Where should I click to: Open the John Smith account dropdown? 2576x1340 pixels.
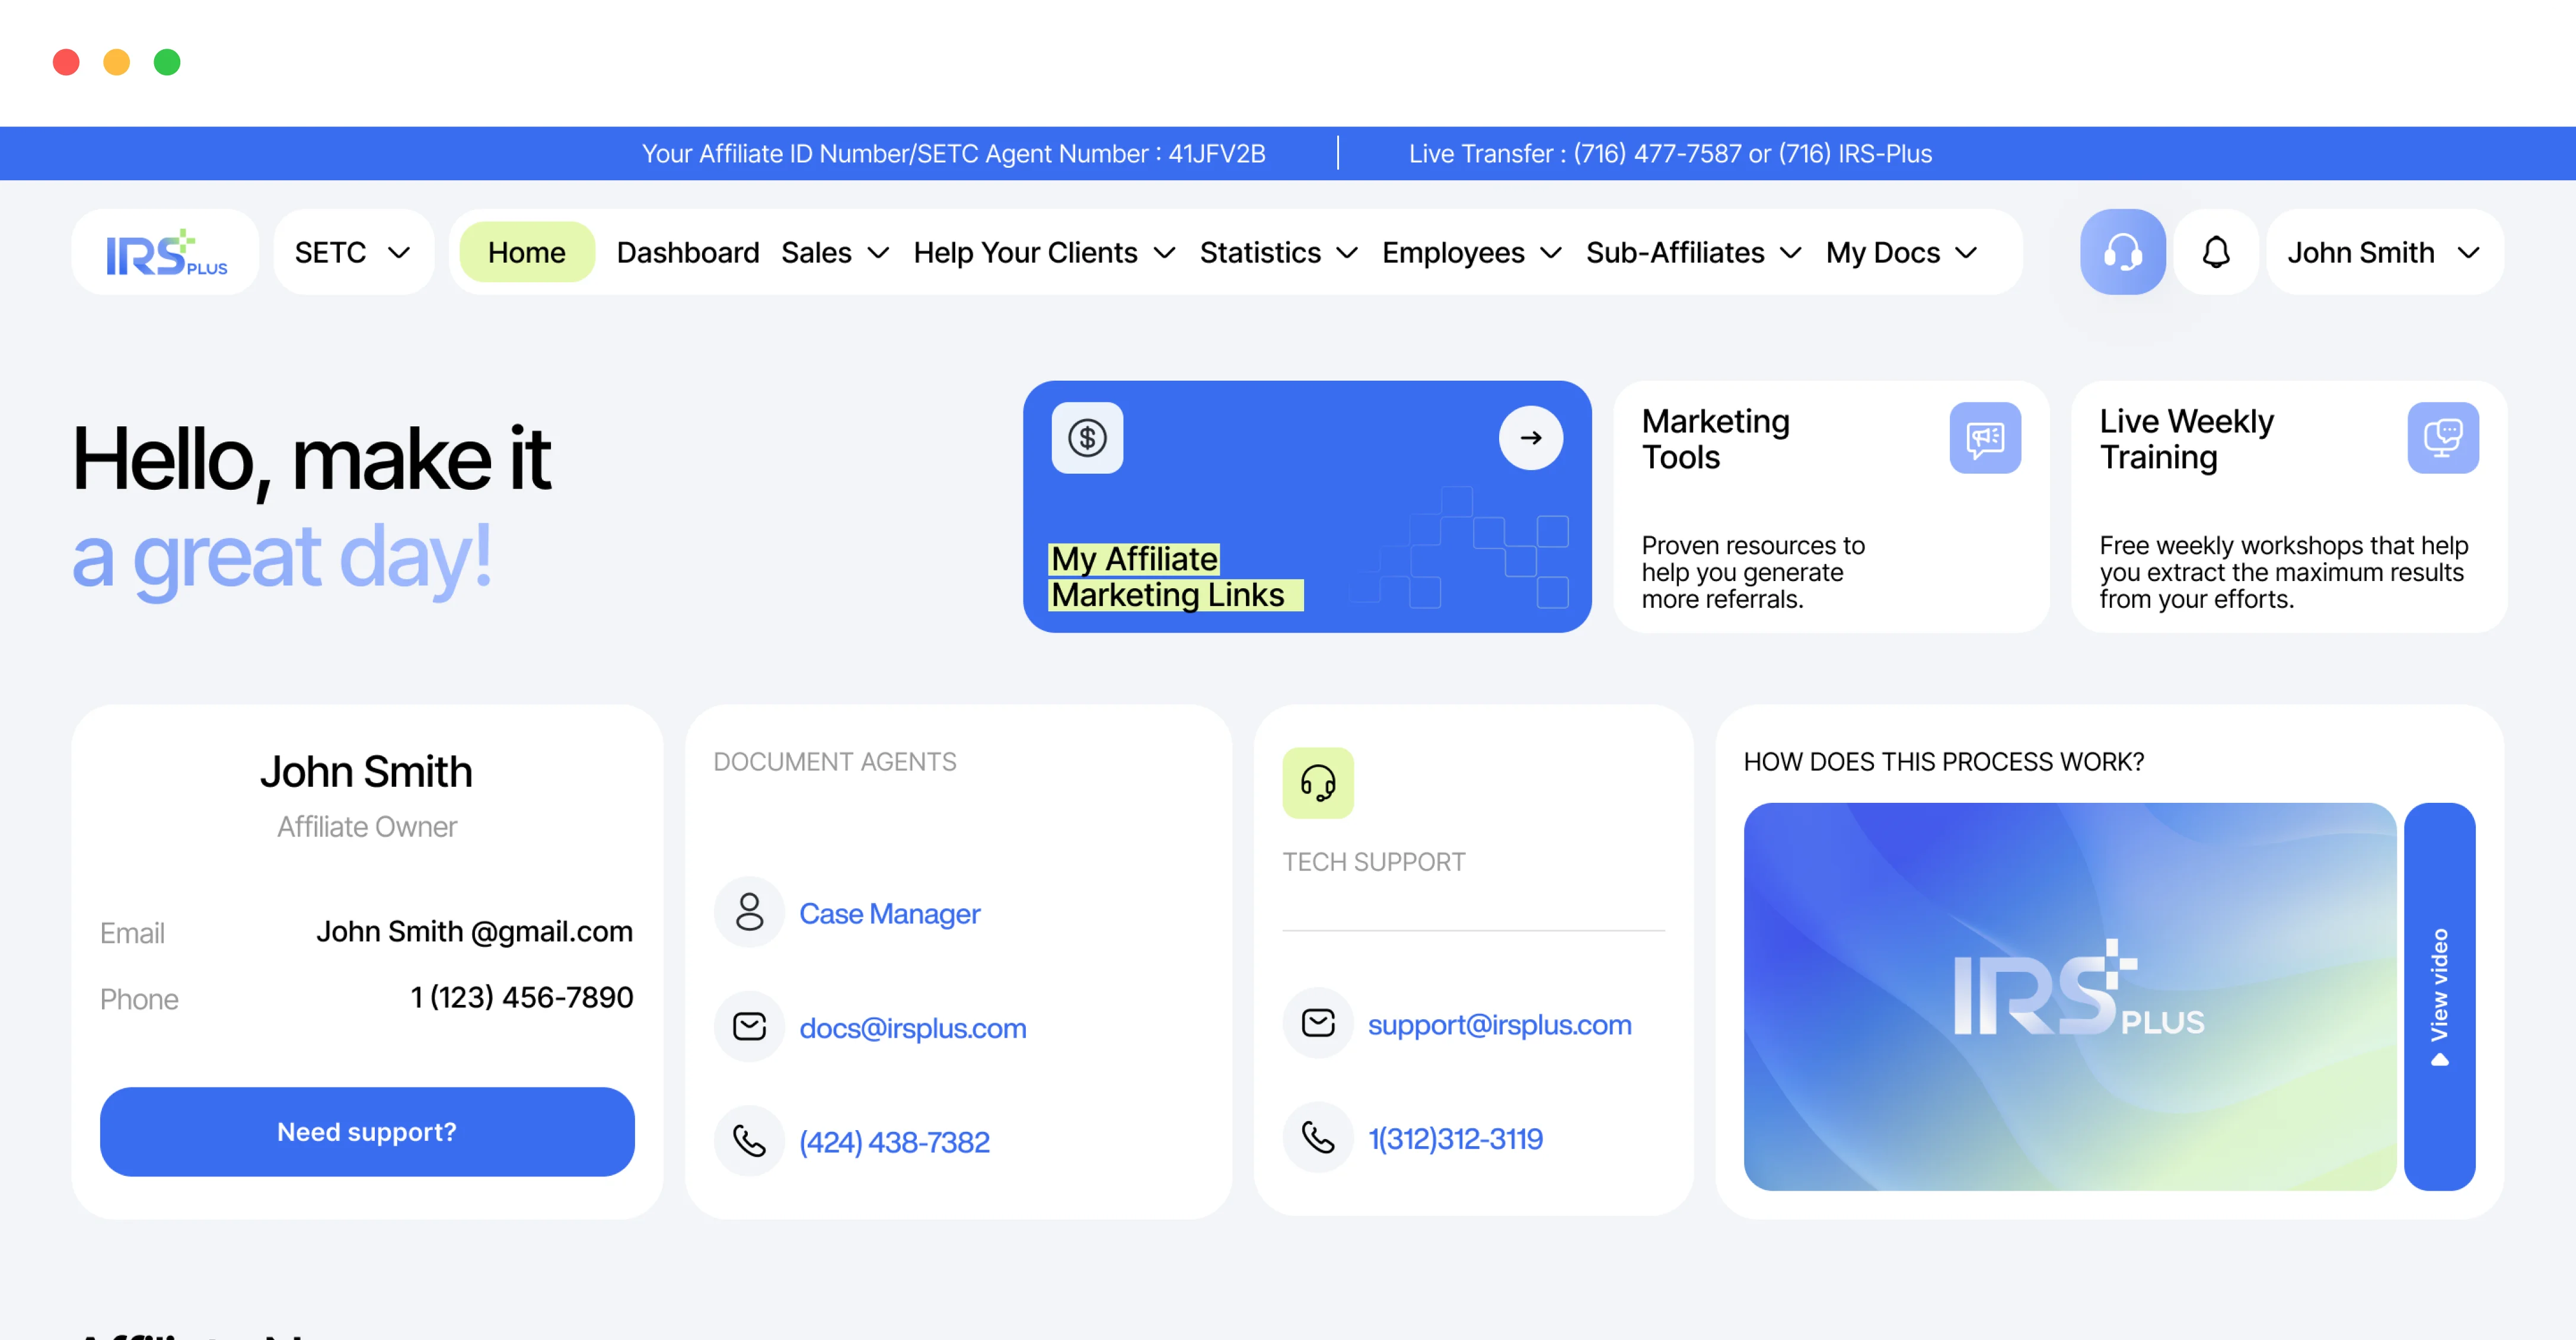coord(2383,252)
